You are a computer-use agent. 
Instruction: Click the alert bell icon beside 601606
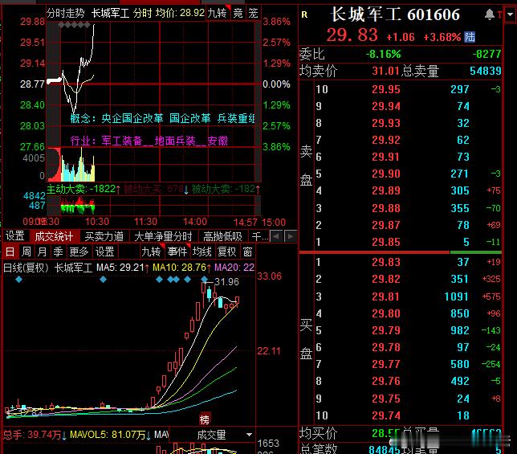click(490, 14)
